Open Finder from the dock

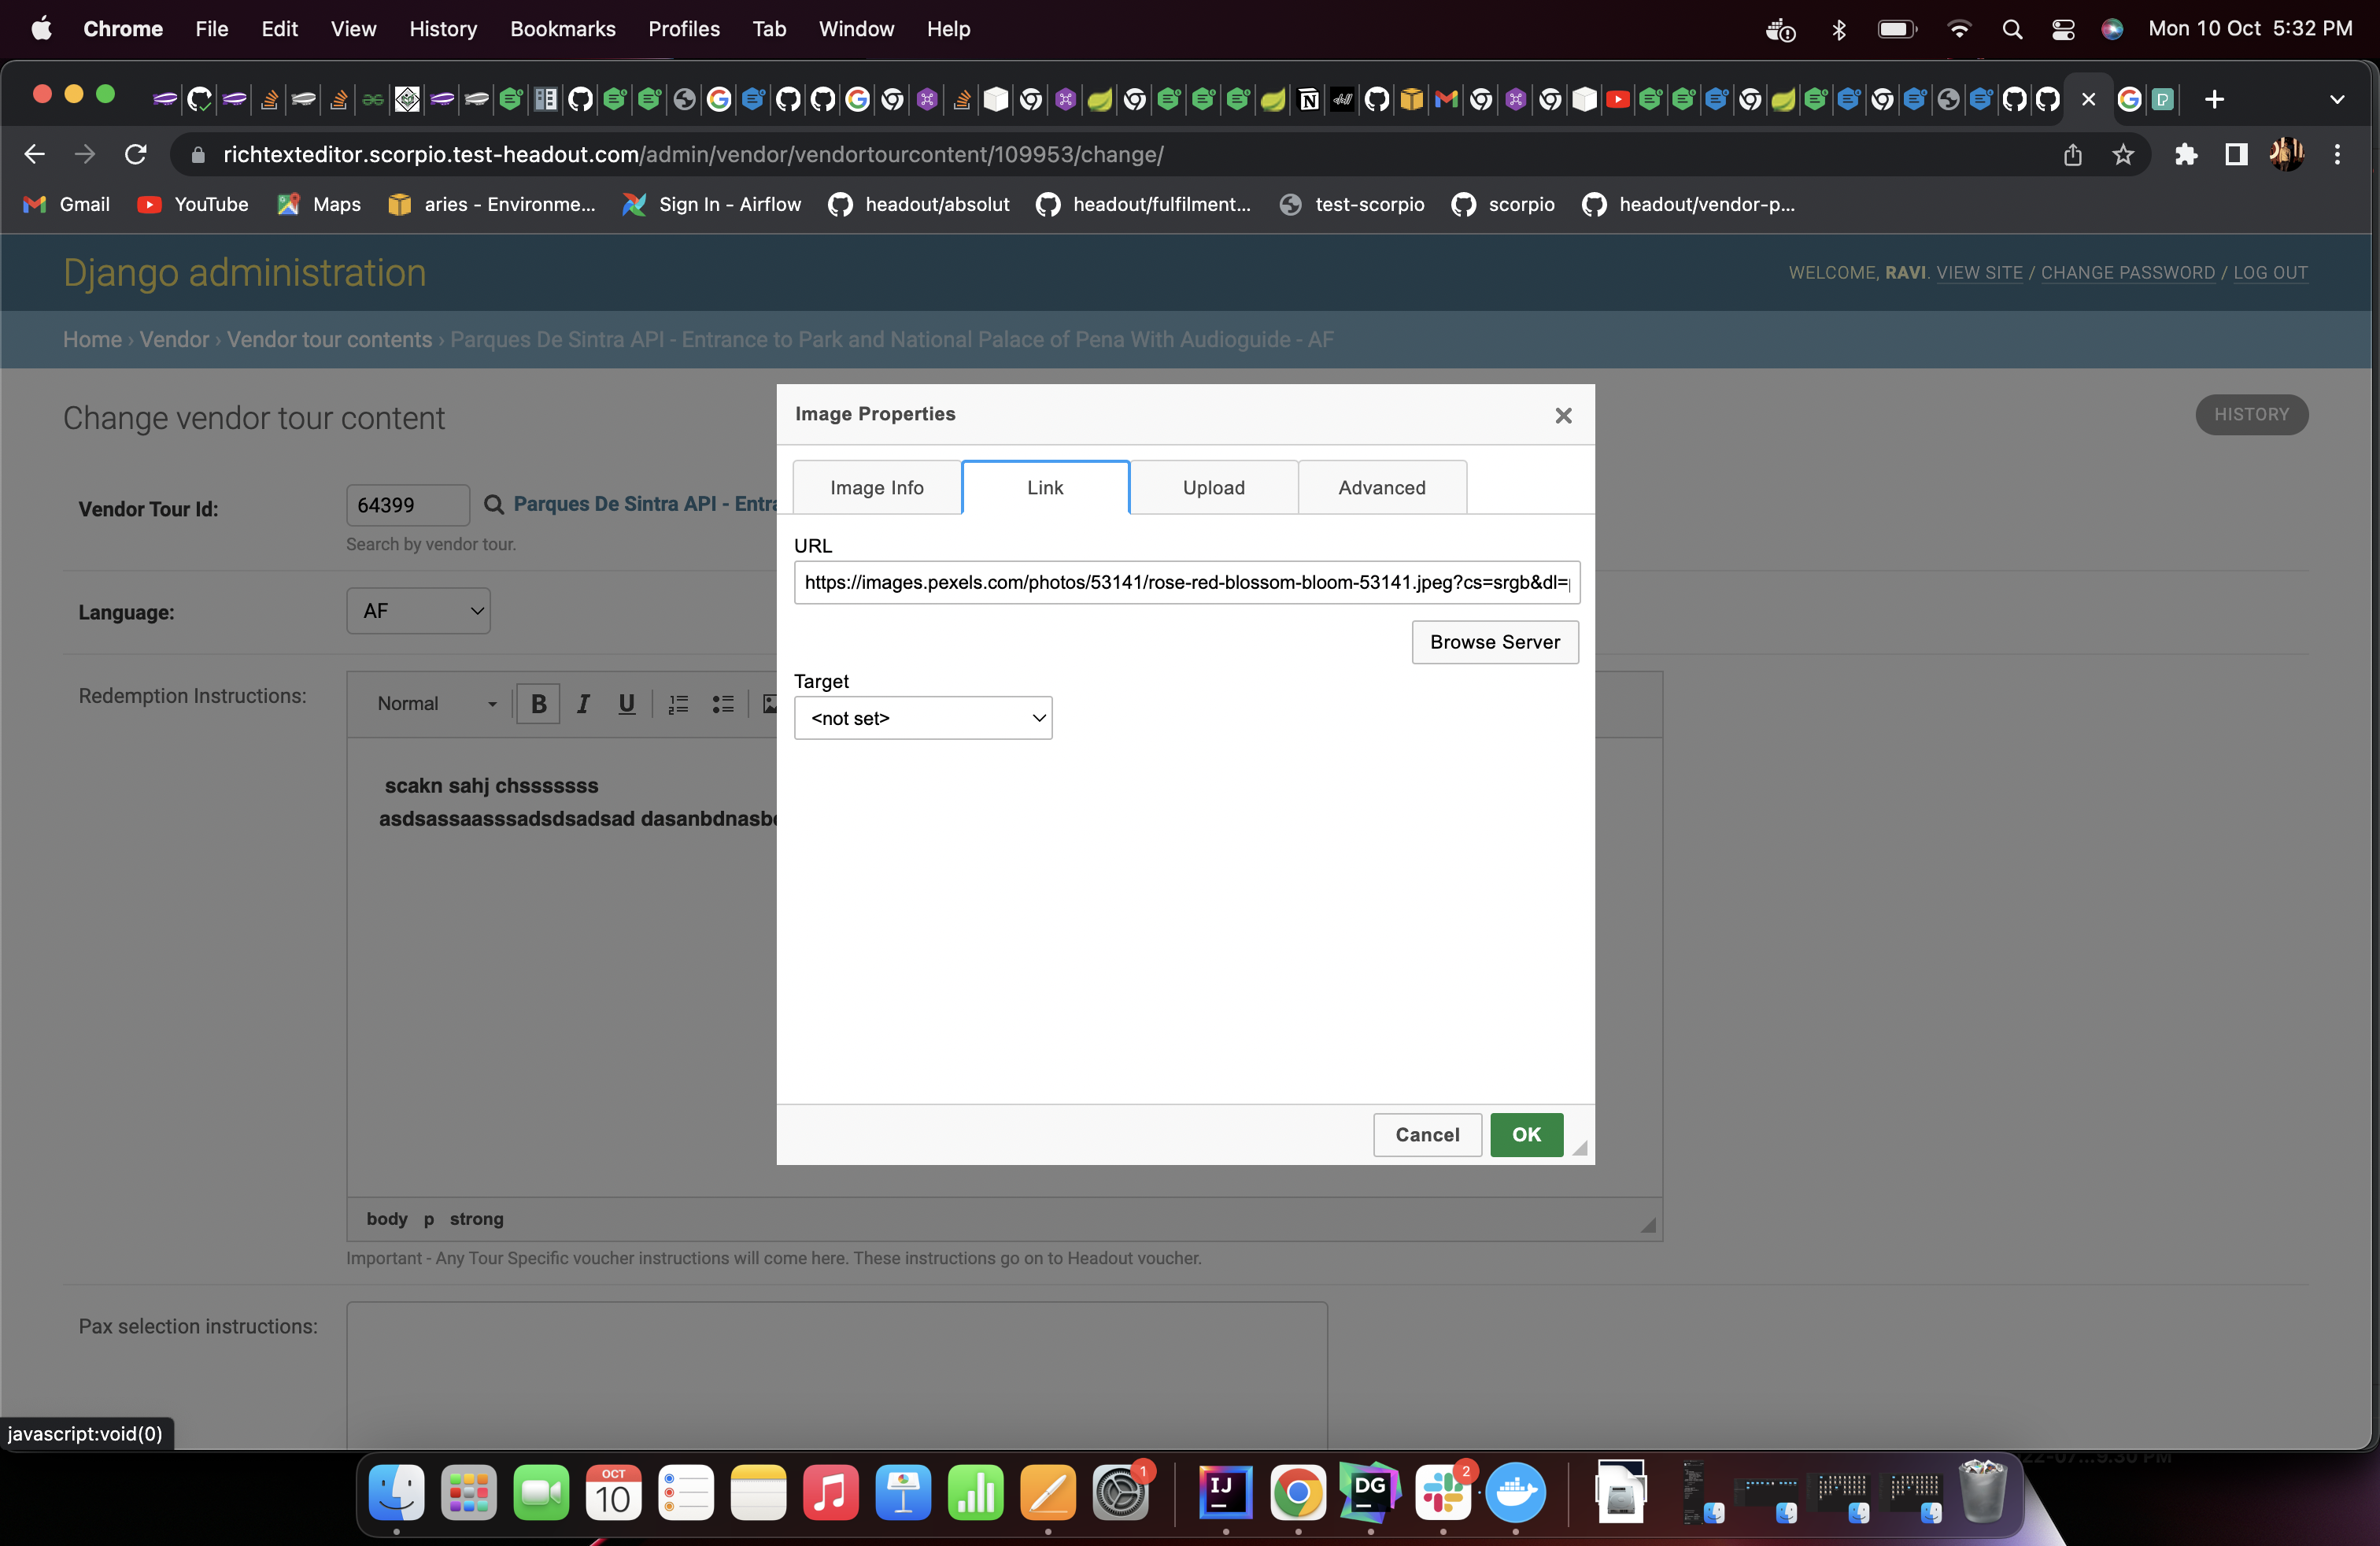(396, 1493)
